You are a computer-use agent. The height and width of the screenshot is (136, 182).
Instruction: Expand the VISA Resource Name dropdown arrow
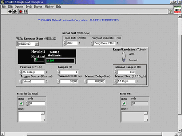[x=37, y=44]
